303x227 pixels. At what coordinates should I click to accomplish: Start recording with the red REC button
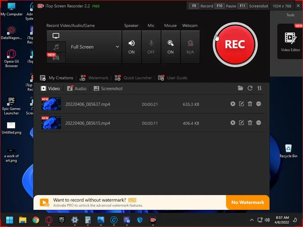point(235,45)
